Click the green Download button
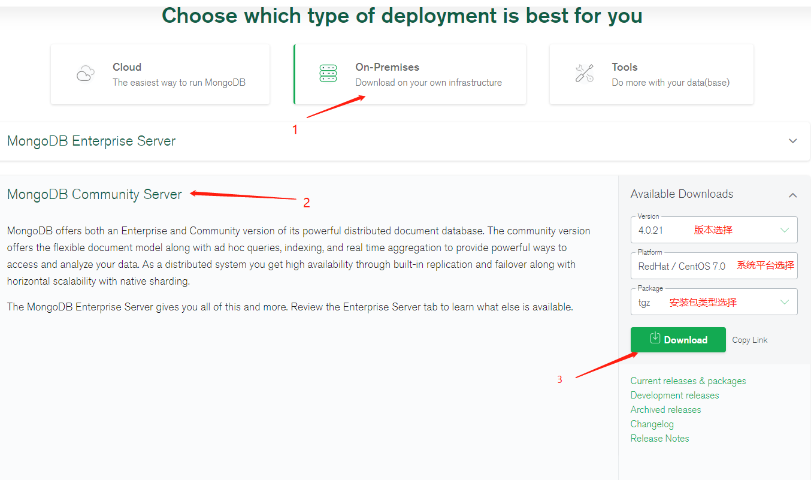The height and width of the screenshot is (480, 811). coord(678,340)
